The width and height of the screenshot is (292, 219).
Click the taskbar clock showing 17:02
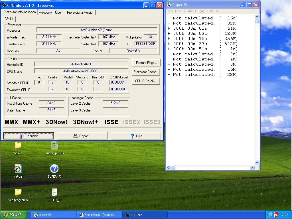click(284, 215)
